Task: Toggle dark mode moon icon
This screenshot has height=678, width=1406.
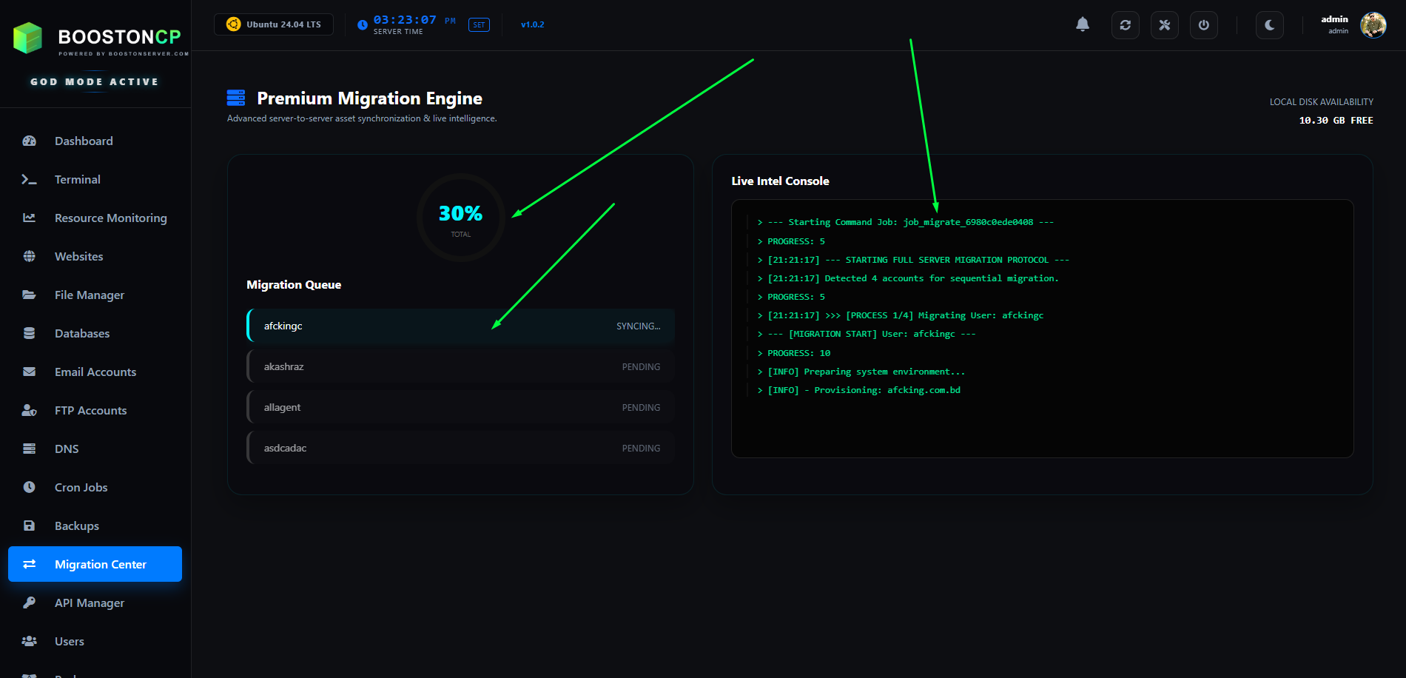Action: click(x=1269, y=25)
